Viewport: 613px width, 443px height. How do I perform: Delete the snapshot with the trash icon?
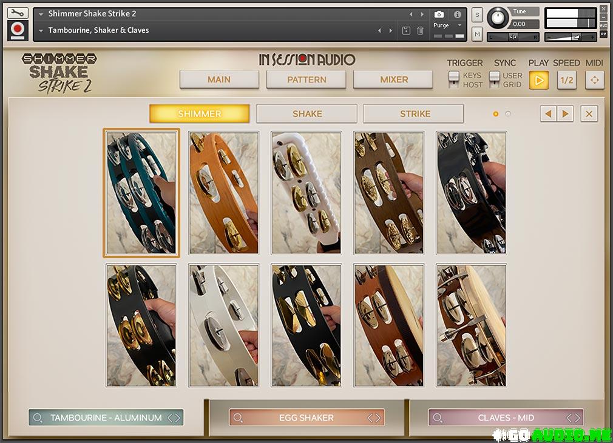tap(420, 30)
